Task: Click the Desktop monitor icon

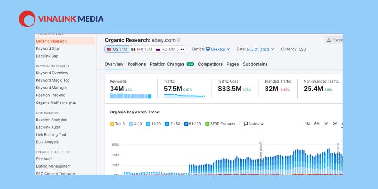Action: point(208,49)
